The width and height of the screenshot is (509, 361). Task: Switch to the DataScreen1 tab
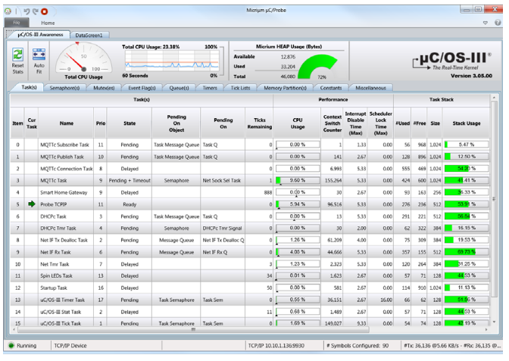(x=89, y=35)
